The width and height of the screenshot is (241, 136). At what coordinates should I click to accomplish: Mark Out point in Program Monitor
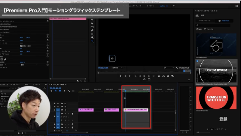point(130,76)
